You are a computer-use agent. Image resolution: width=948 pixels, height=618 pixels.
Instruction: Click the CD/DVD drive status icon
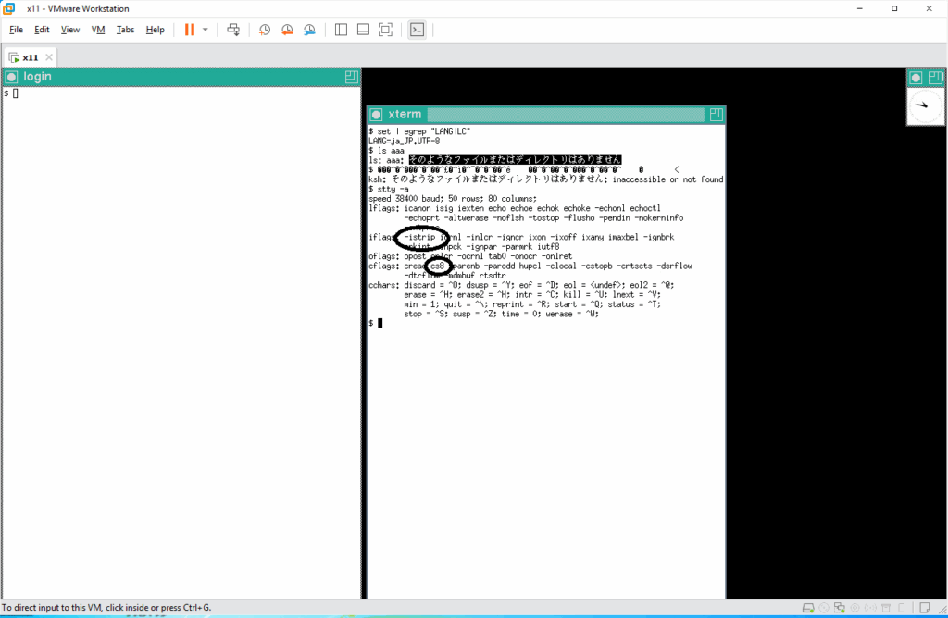(x=824, y=608)
